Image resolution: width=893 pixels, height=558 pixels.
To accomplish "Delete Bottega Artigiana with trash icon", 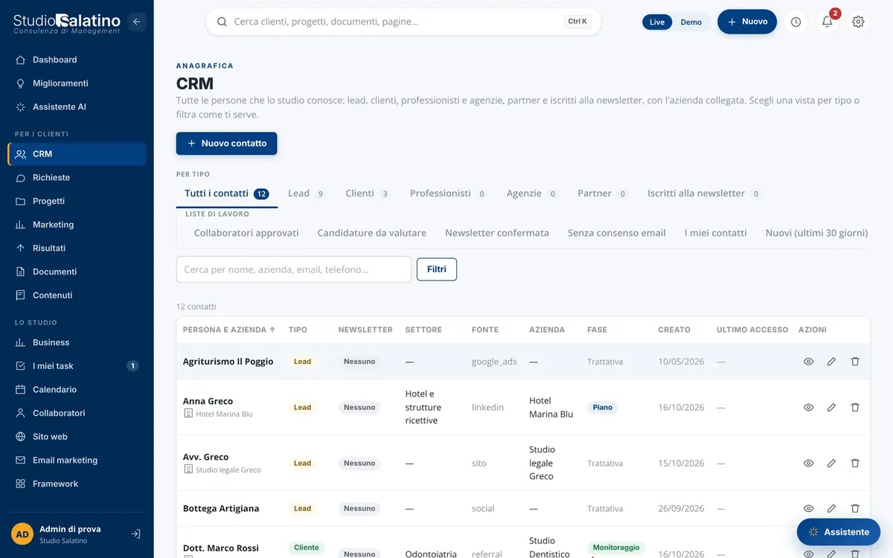I will point(855,508).
